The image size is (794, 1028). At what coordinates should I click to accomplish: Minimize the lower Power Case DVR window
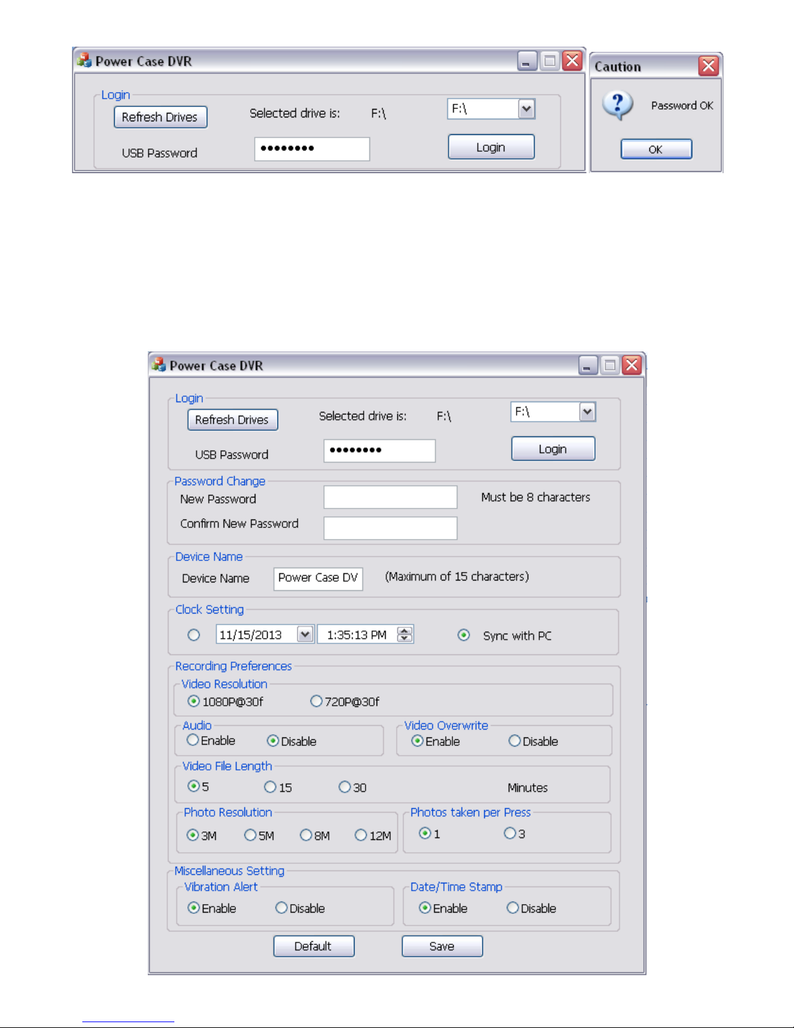coord(588,365)
